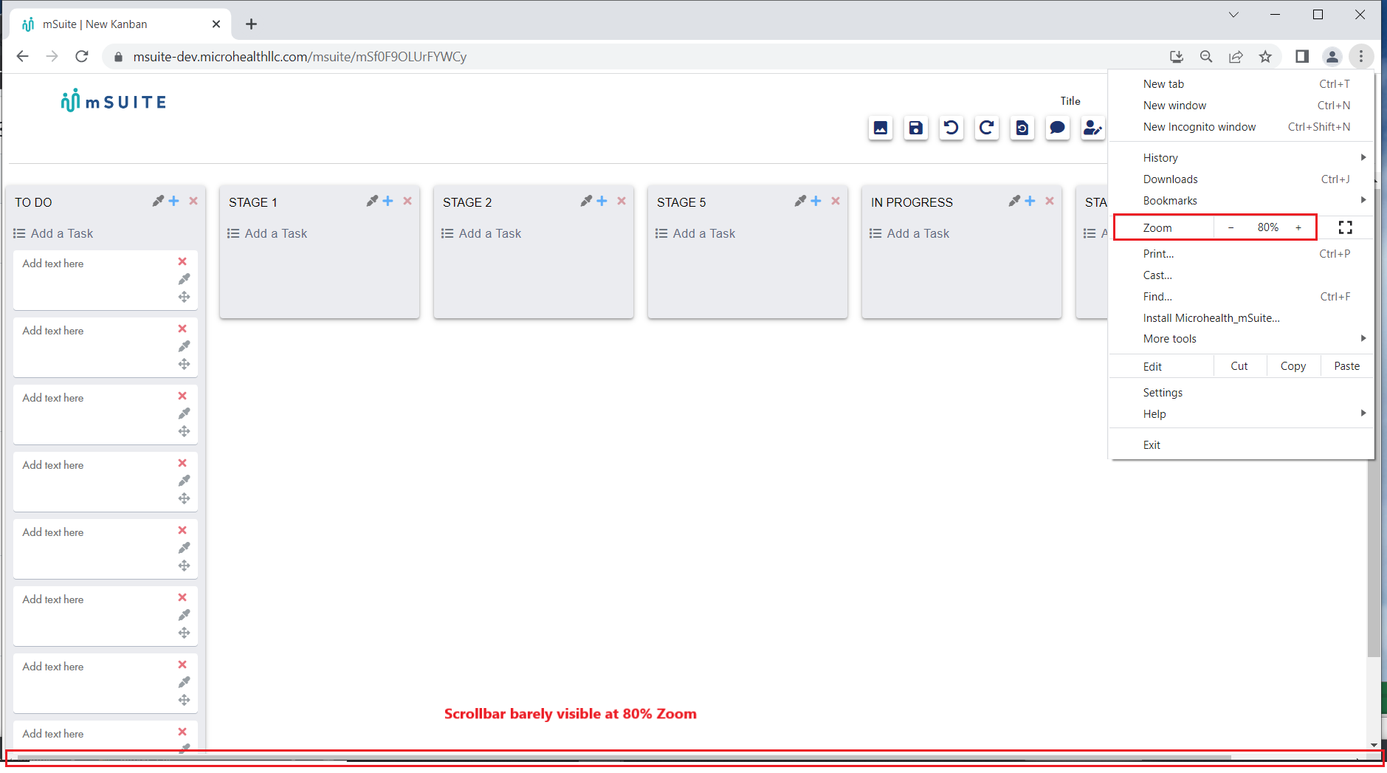
Task: Redo the last board change
Action: click(x=986, y=128)
